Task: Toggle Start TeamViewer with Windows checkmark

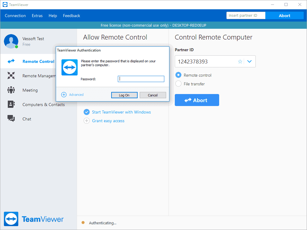Action: [87, 112]
